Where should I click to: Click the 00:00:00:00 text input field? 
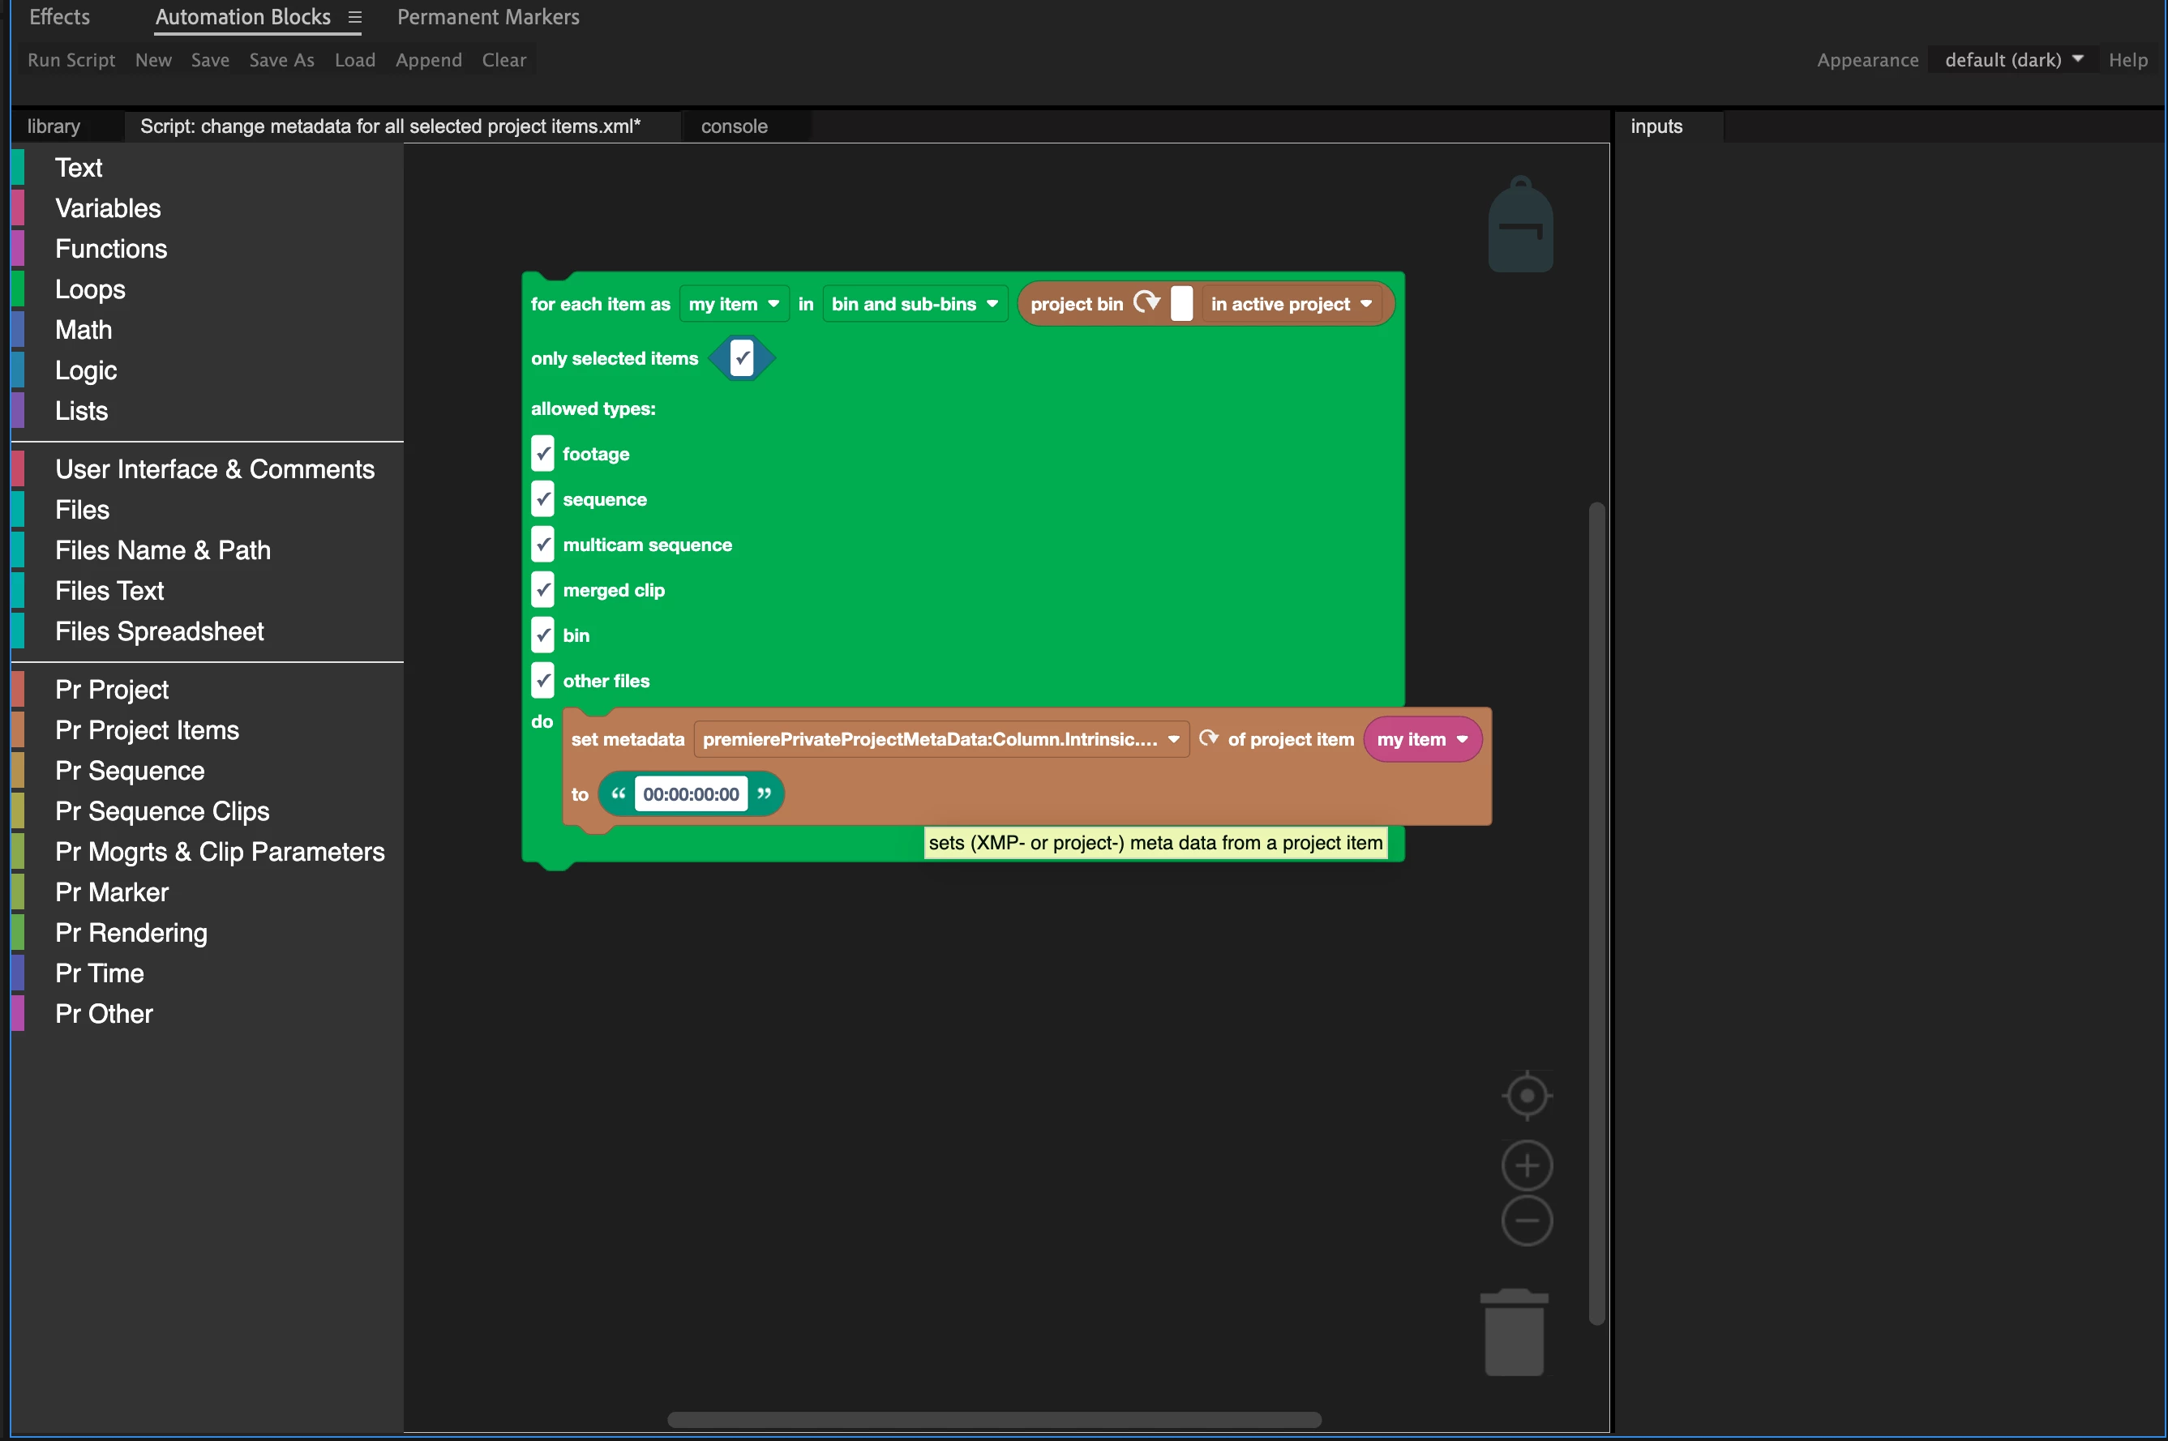pos(691,794)
